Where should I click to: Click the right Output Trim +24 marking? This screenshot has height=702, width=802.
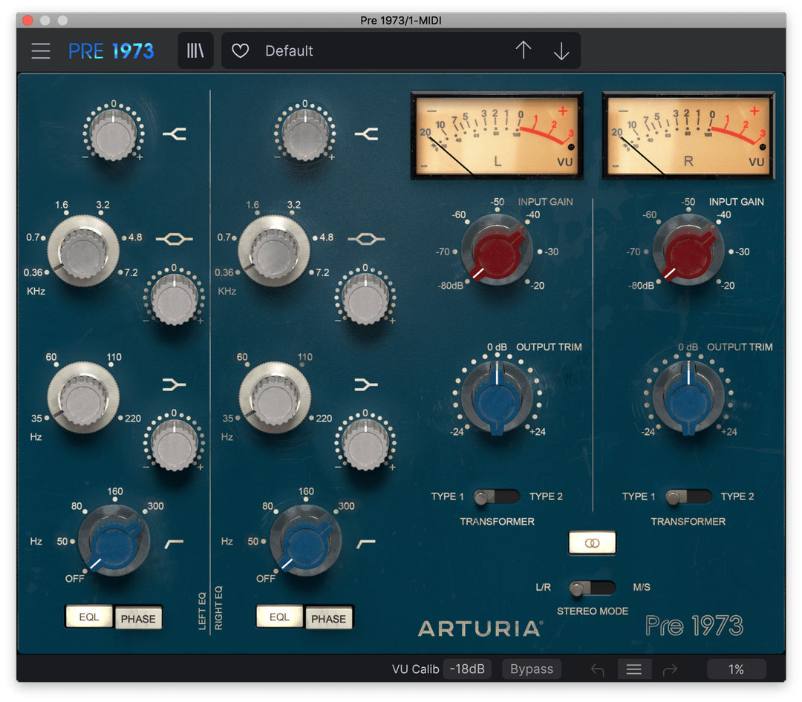[729, 432]
